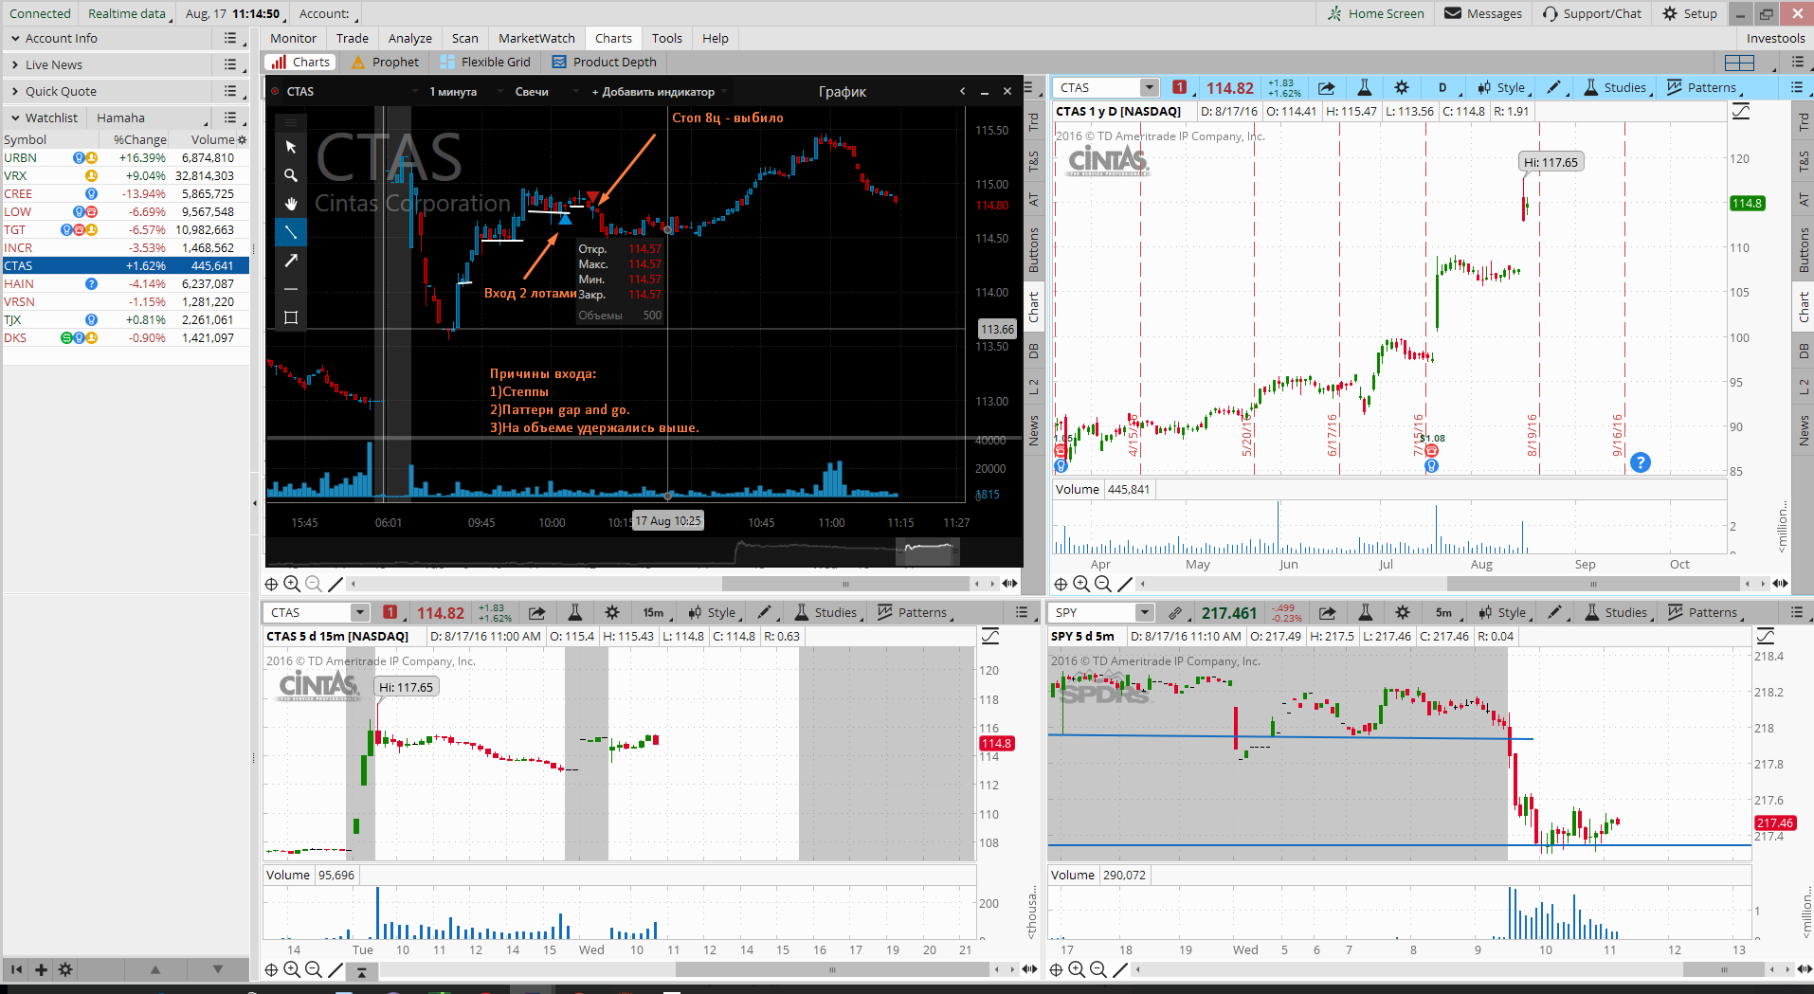The width and height of the screenshot is (1814, 994).
Task: Click chart settings gear in CTAS 15m chart
Action: [x=612, y=613]
